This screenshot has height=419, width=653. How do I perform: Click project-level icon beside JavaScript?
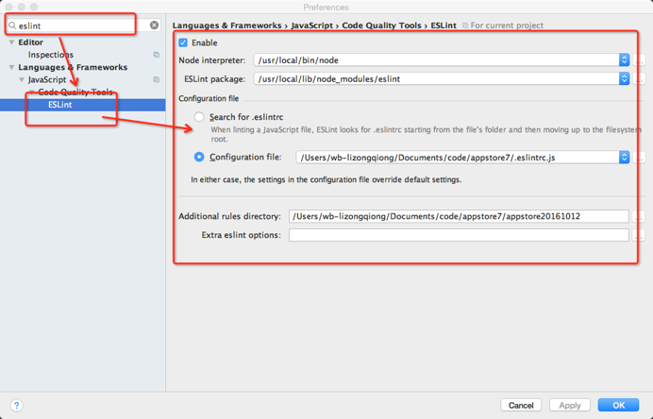[156, 79]
